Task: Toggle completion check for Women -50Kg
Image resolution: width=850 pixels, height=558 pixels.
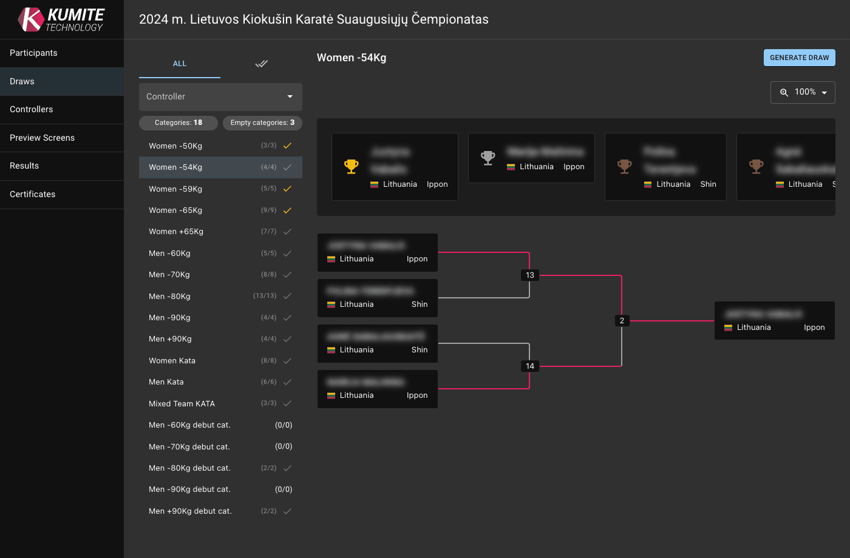Action: [287, 146]
